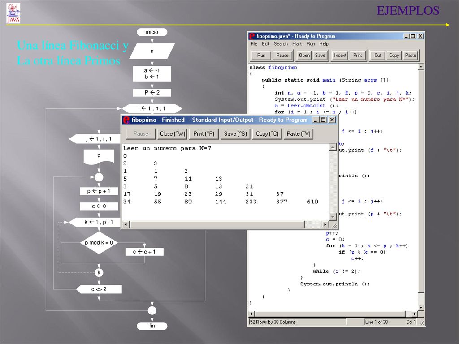Click the 'while (c != 2);' code line
The height and width of the screenshot is (344, 459).
pos(336,271)
